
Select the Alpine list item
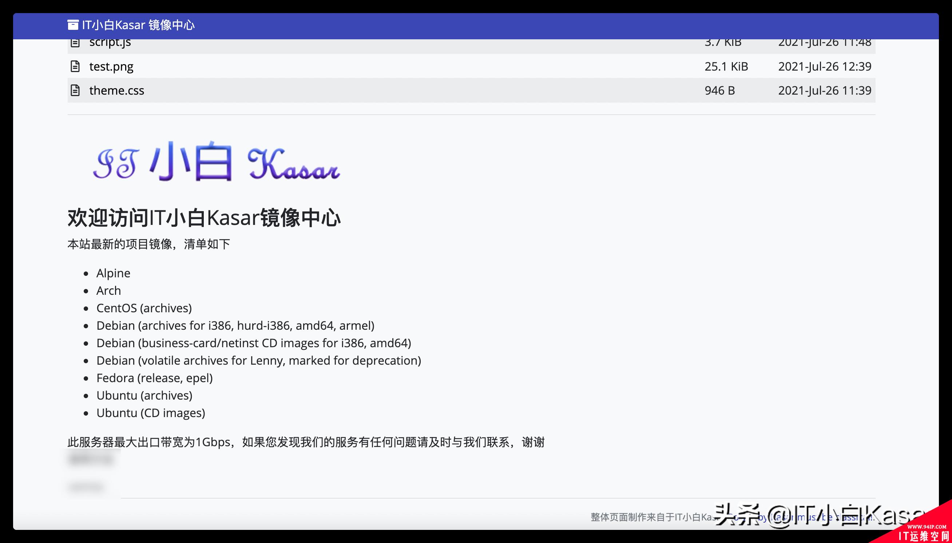[x=114, y=273]
